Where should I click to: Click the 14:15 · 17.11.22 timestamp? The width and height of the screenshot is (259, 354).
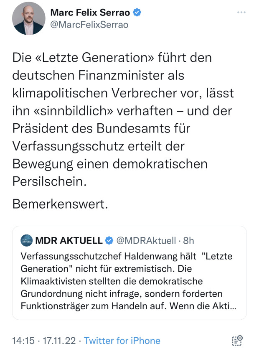[44, 341]
